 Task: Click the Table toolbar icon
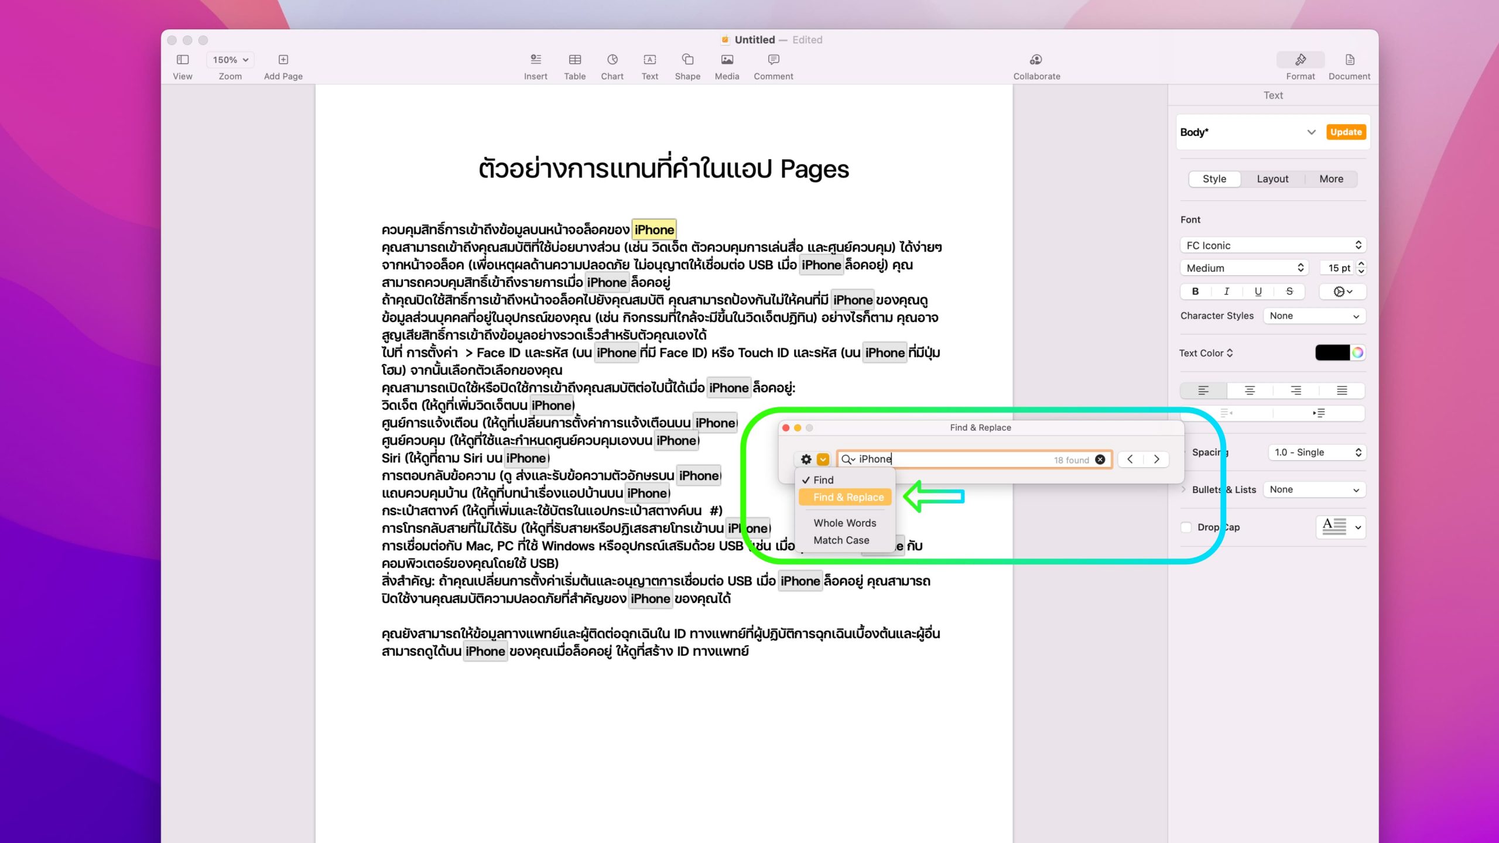(x=574, y=60)
